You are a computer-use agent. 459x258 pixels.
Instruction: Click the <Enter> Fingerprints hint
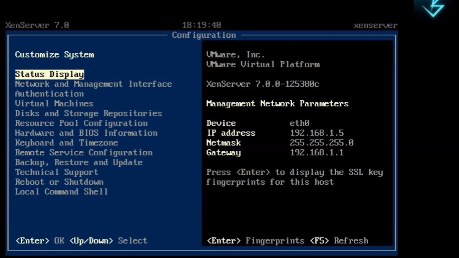click(x=256, y=241)
